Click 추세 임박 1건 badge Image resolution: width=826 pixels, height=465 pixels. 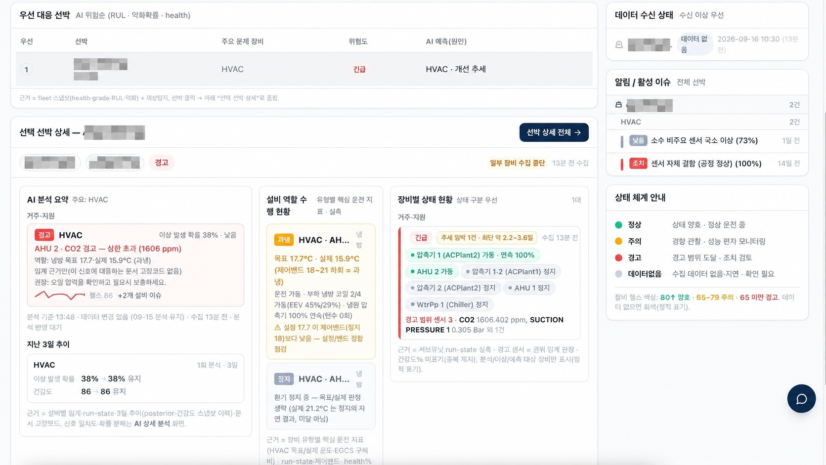pyautogui.click(x=486, y=238)
